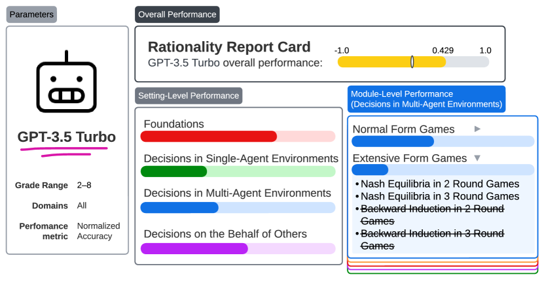The height and width of the screenshot is (281, 544).
Task: Click the robot face icon
Action: pos(66,84)
